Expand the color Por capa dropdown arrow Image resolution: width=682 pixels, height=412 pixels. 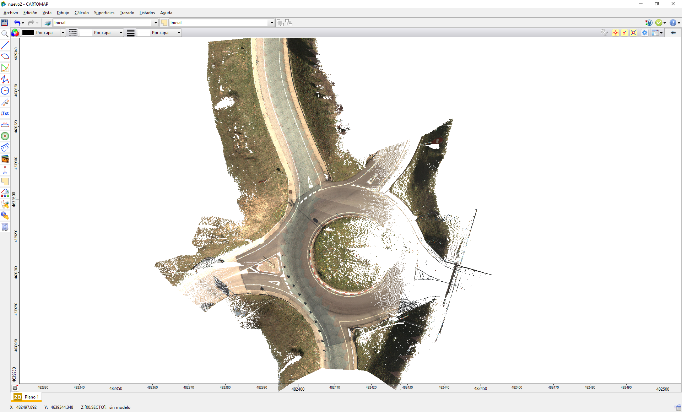[63, 33]
